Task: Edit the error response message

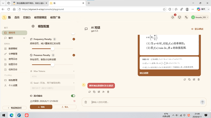Action: [x=99, y=92]
